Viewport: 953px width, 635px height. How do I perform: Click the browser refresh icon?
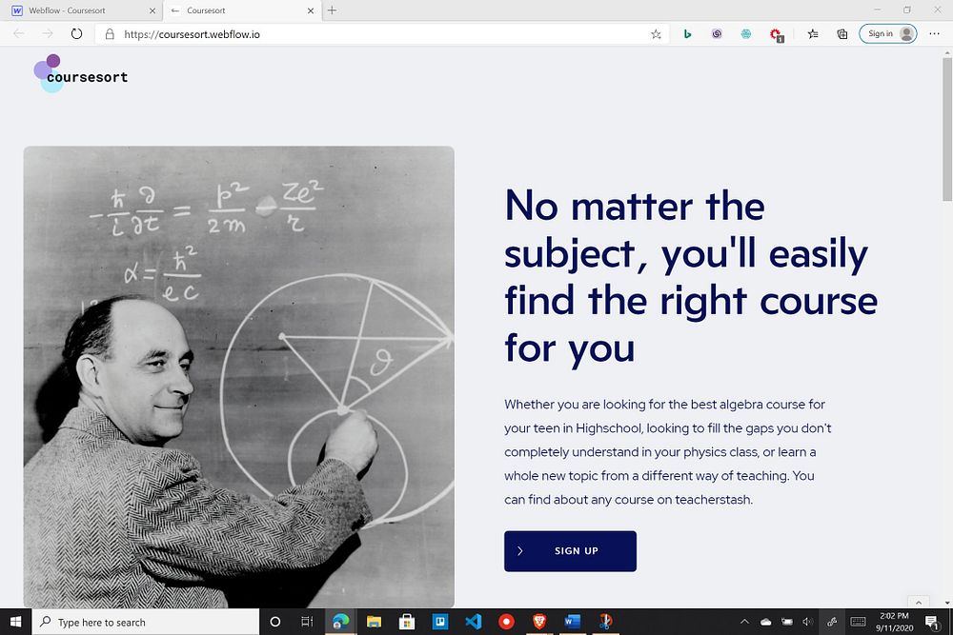tap(76, 34)
